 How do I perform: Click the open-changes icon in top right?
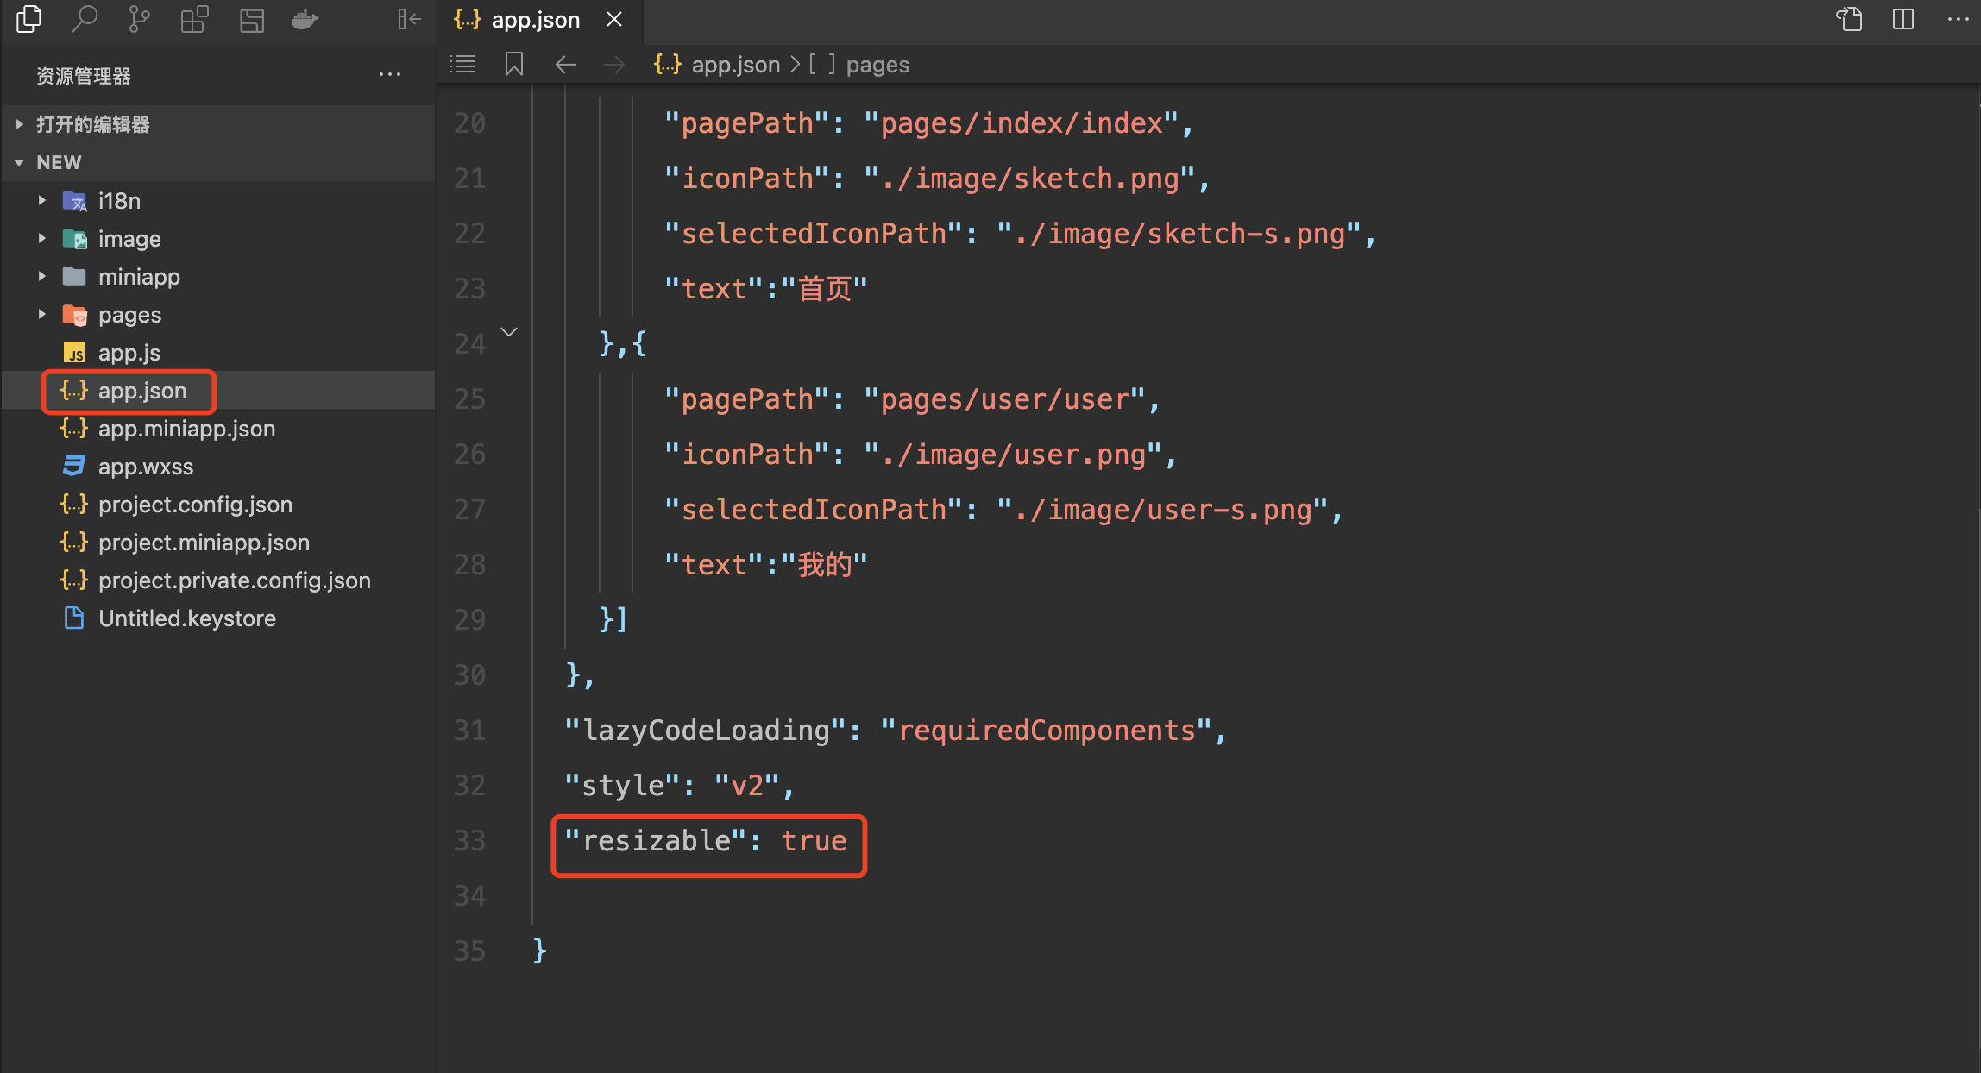pos(1849,19)
